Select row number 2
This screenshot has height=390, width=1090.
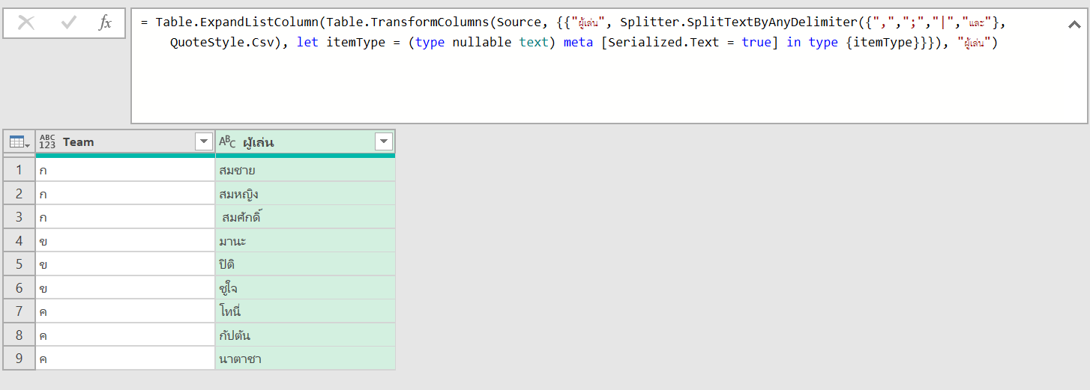point(19,194)
